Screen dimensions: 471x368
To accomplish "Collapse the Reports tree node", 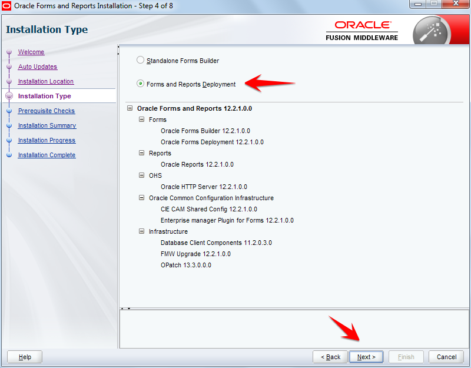I will pos(141,153).
